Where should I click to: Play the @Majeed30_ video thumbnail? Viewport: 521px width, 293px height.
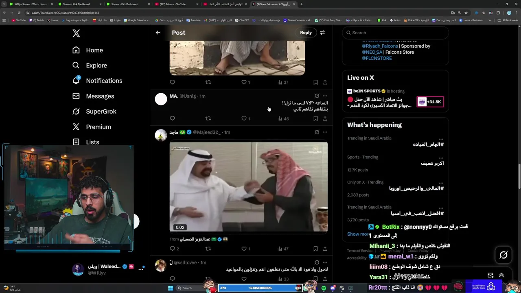tap(248, 187)
